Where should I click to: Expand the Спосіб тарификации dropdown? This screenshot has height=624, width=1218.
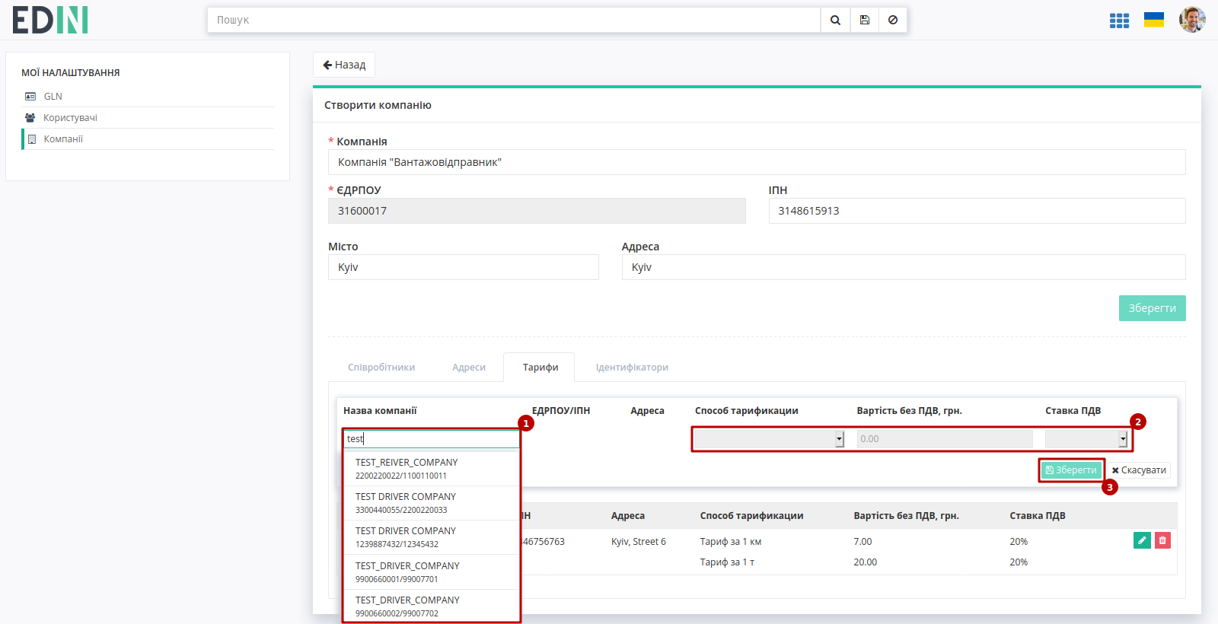[770, 439]
